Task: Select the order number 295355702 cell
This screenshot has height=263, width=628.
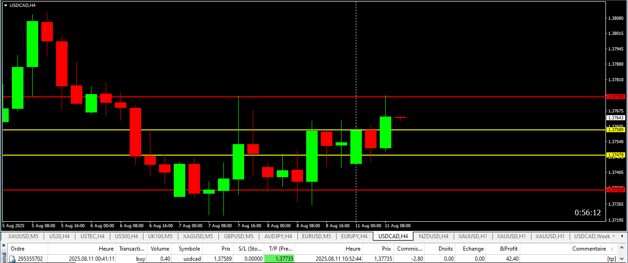Action: click(30, 259)
